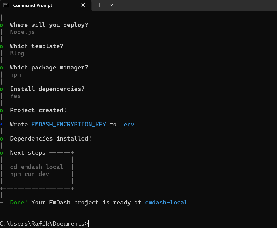
Task: Click the 'npm run dev' command line
Action: point(30,174)
